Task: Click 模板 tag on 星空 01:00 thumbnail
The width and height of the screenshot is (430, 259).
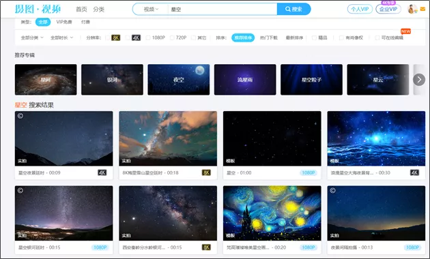Action: 231,161
